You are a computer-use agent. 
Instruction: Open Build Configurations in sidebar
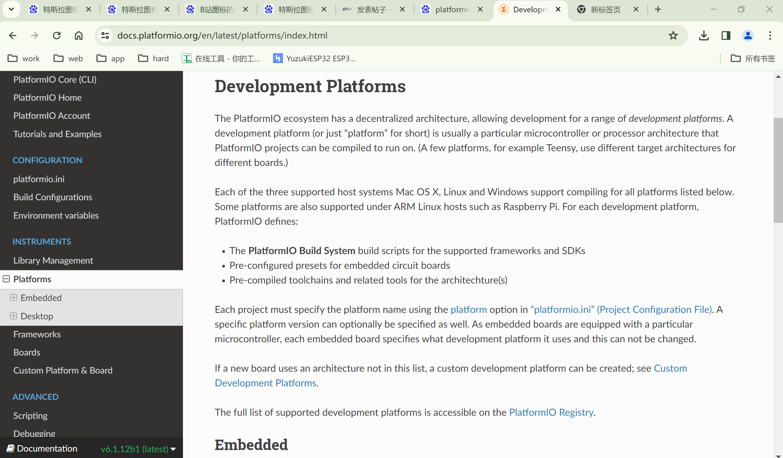pyautogui.click(x=53, y=197)
